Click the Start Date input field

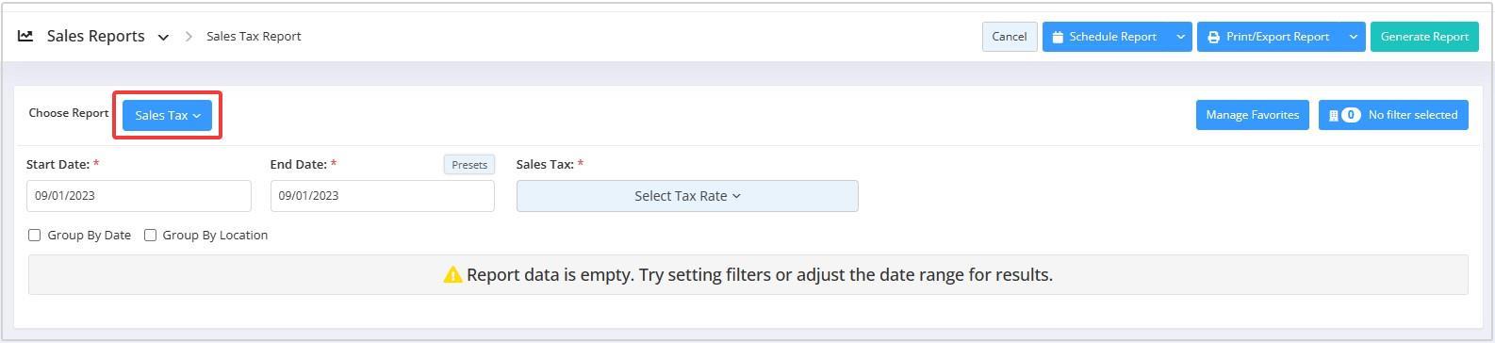(x=139, y=196)
